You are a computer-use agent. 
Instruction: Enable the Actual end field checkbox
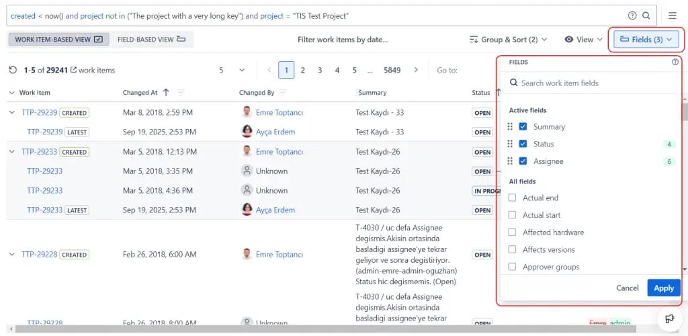click(x=513, y=198)
